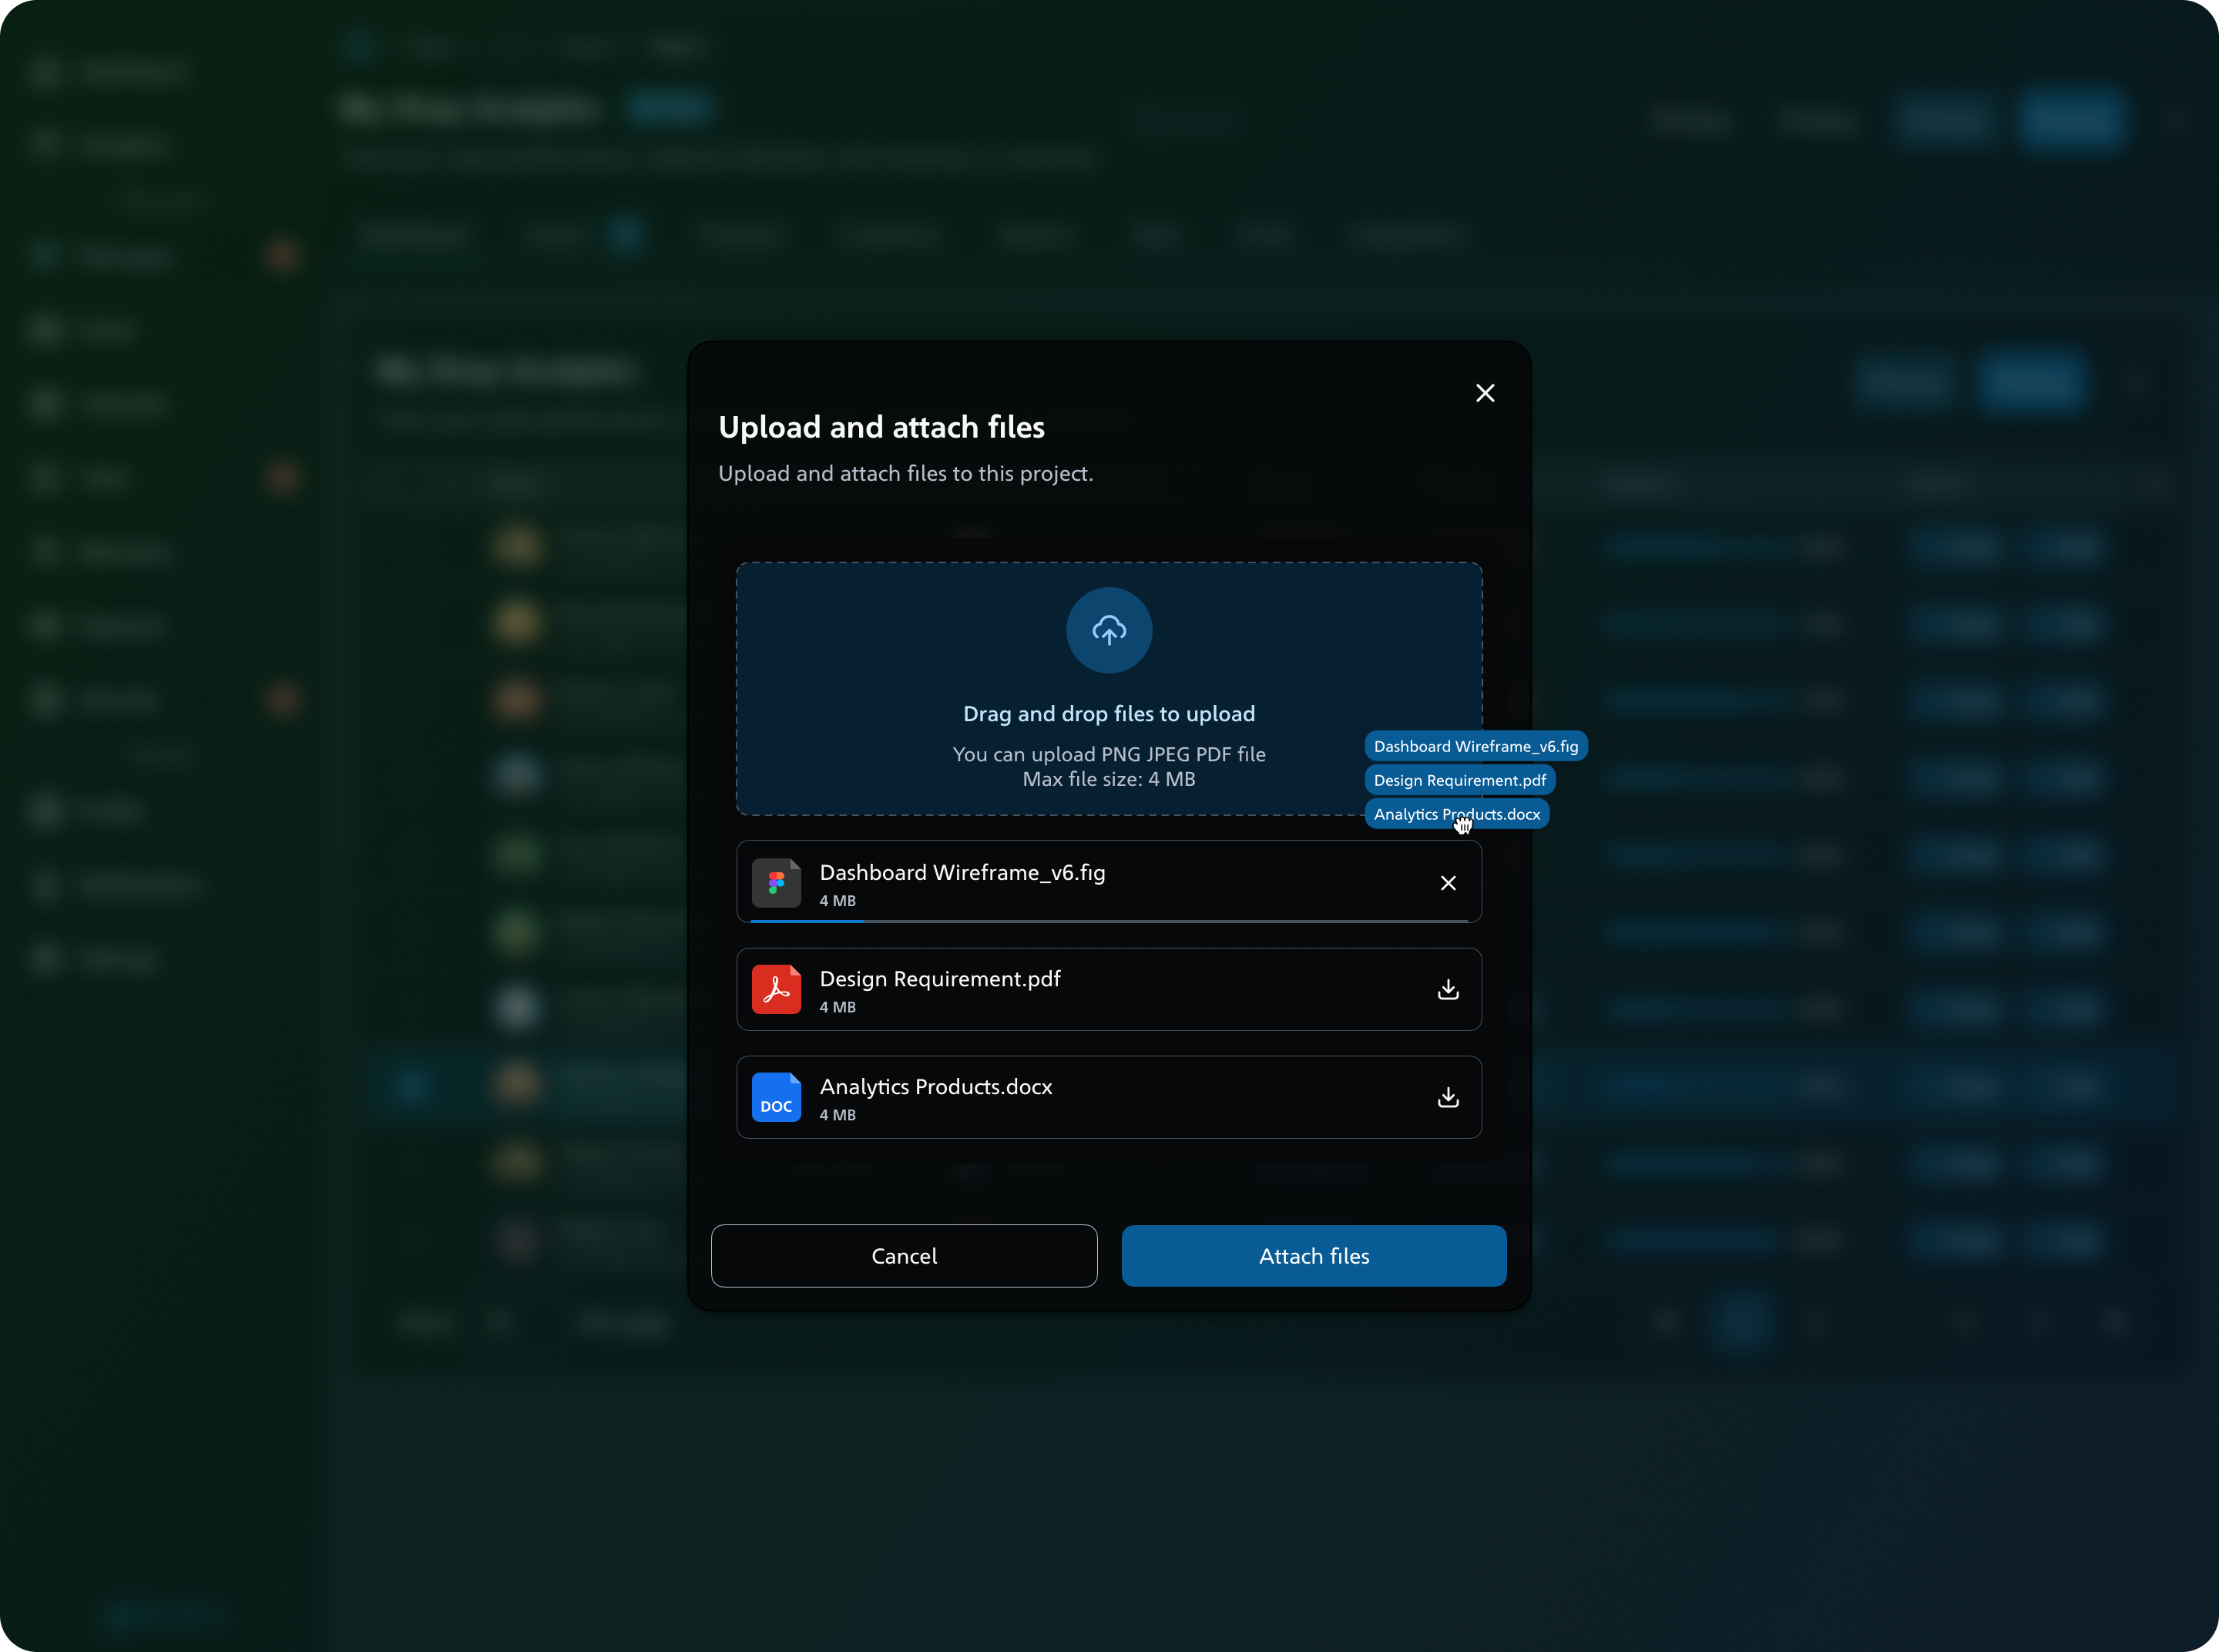This screenshot has height=1652, width=2219.
Task: Download Analytics Products.docx using its download icon
Action: tap(1448, 1097)
